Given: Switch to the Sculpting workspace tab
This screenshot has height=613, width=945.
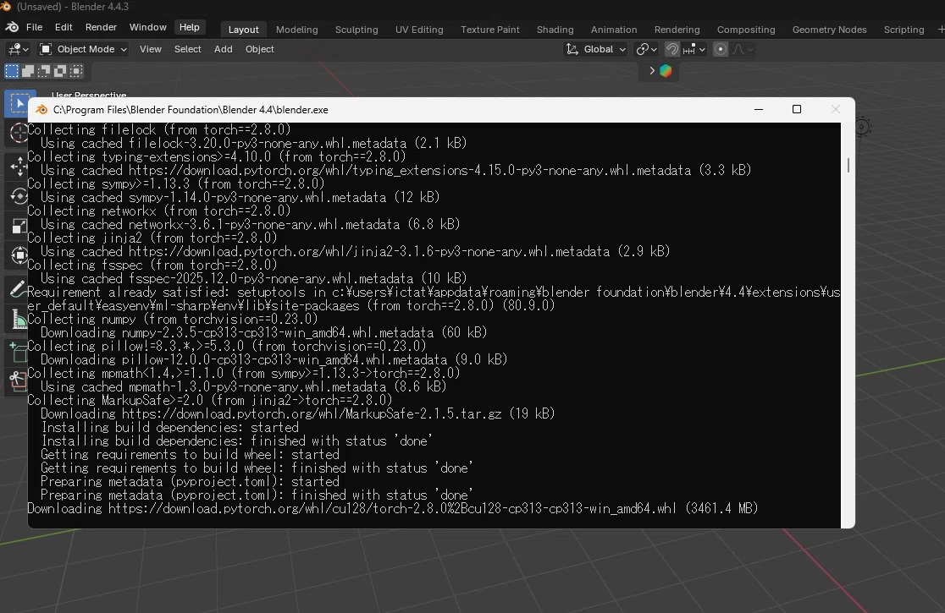Looking at the screenshot, I should (356, 30).
